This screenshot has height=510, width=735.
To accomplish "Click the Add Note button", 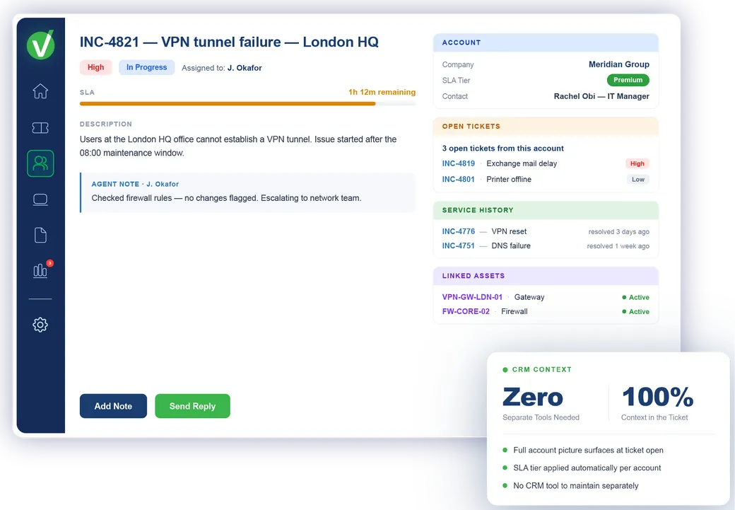I will (113, 406).
